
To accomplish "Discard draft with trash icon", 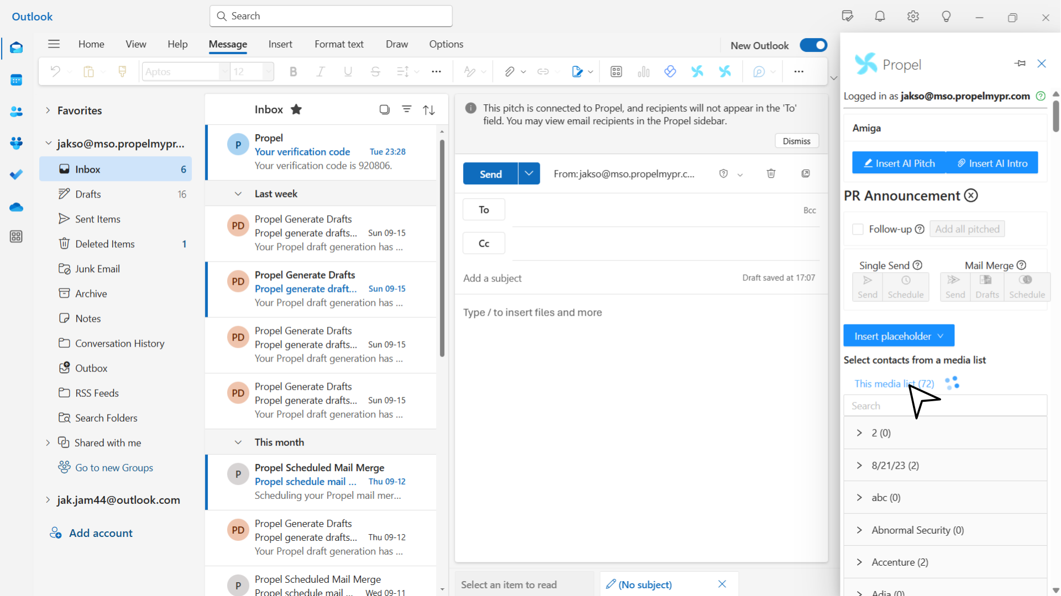I will (771, 174).
